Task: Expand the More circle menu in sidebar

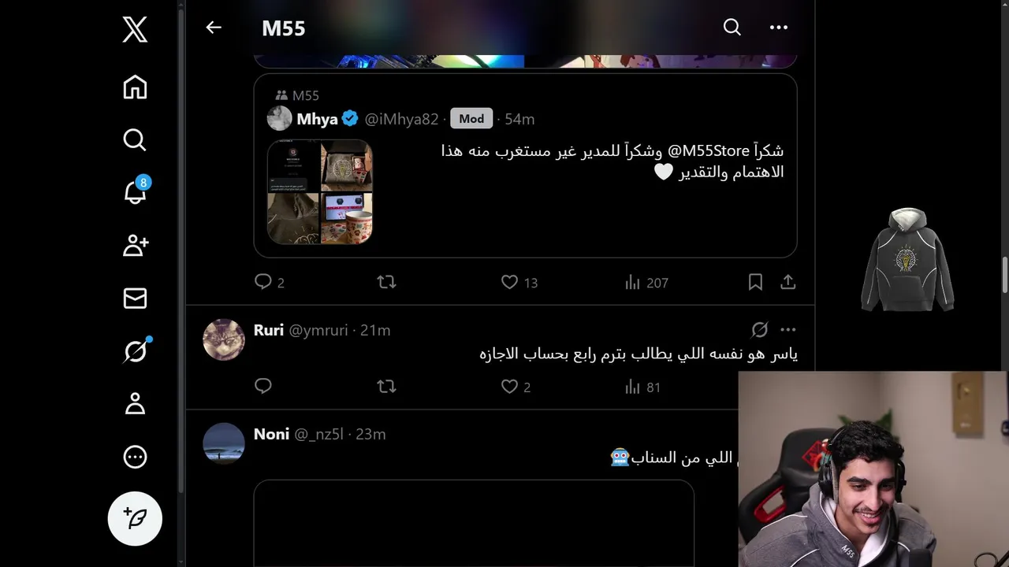Action: tap(135, 457)
